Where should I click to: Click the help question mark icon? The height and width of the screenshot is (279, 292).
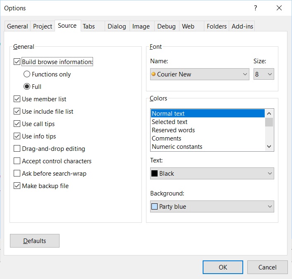pos(256,8)
